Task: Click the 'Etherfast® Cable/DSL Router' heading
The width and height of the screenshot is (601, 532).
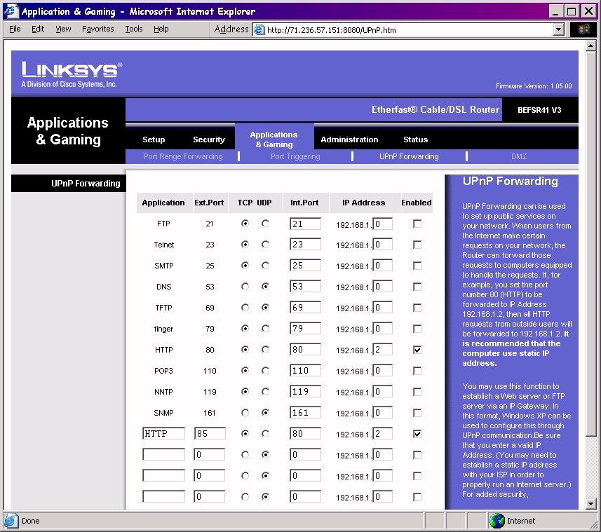Action: tap(435, 109)
